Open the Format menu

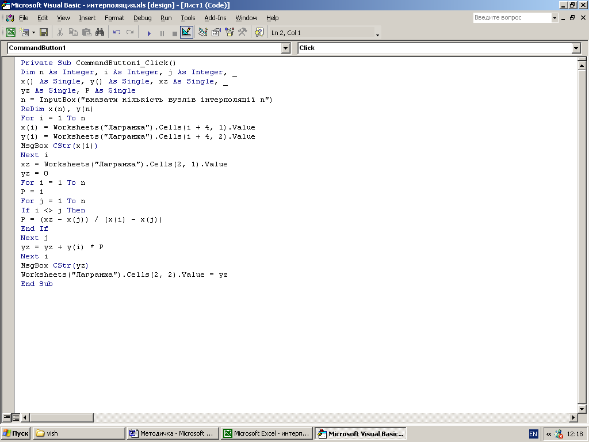(114, 18)
